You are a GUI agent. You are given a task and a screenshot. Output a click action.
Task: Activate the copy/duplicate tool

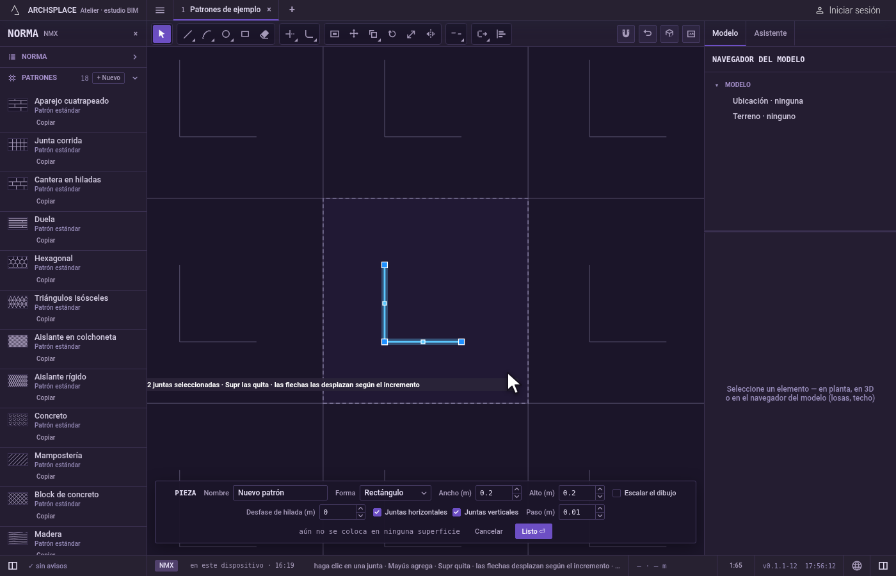(373, 34)
